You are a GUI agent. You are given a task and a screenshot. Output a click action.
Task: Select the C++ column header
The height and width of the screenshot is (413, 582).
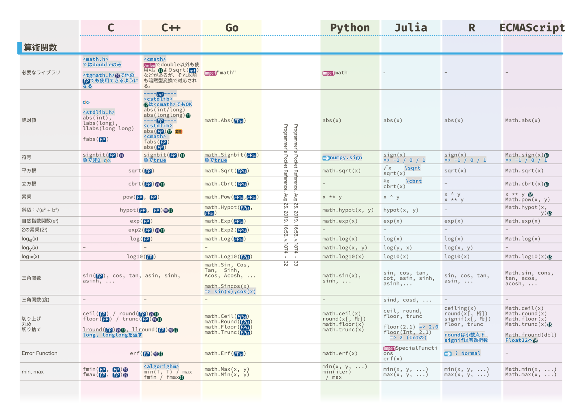[x=171, y=28]
